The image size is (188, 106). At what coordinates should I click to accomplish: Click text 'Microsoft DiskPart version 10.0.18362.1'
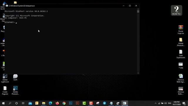tap(26, 11)
